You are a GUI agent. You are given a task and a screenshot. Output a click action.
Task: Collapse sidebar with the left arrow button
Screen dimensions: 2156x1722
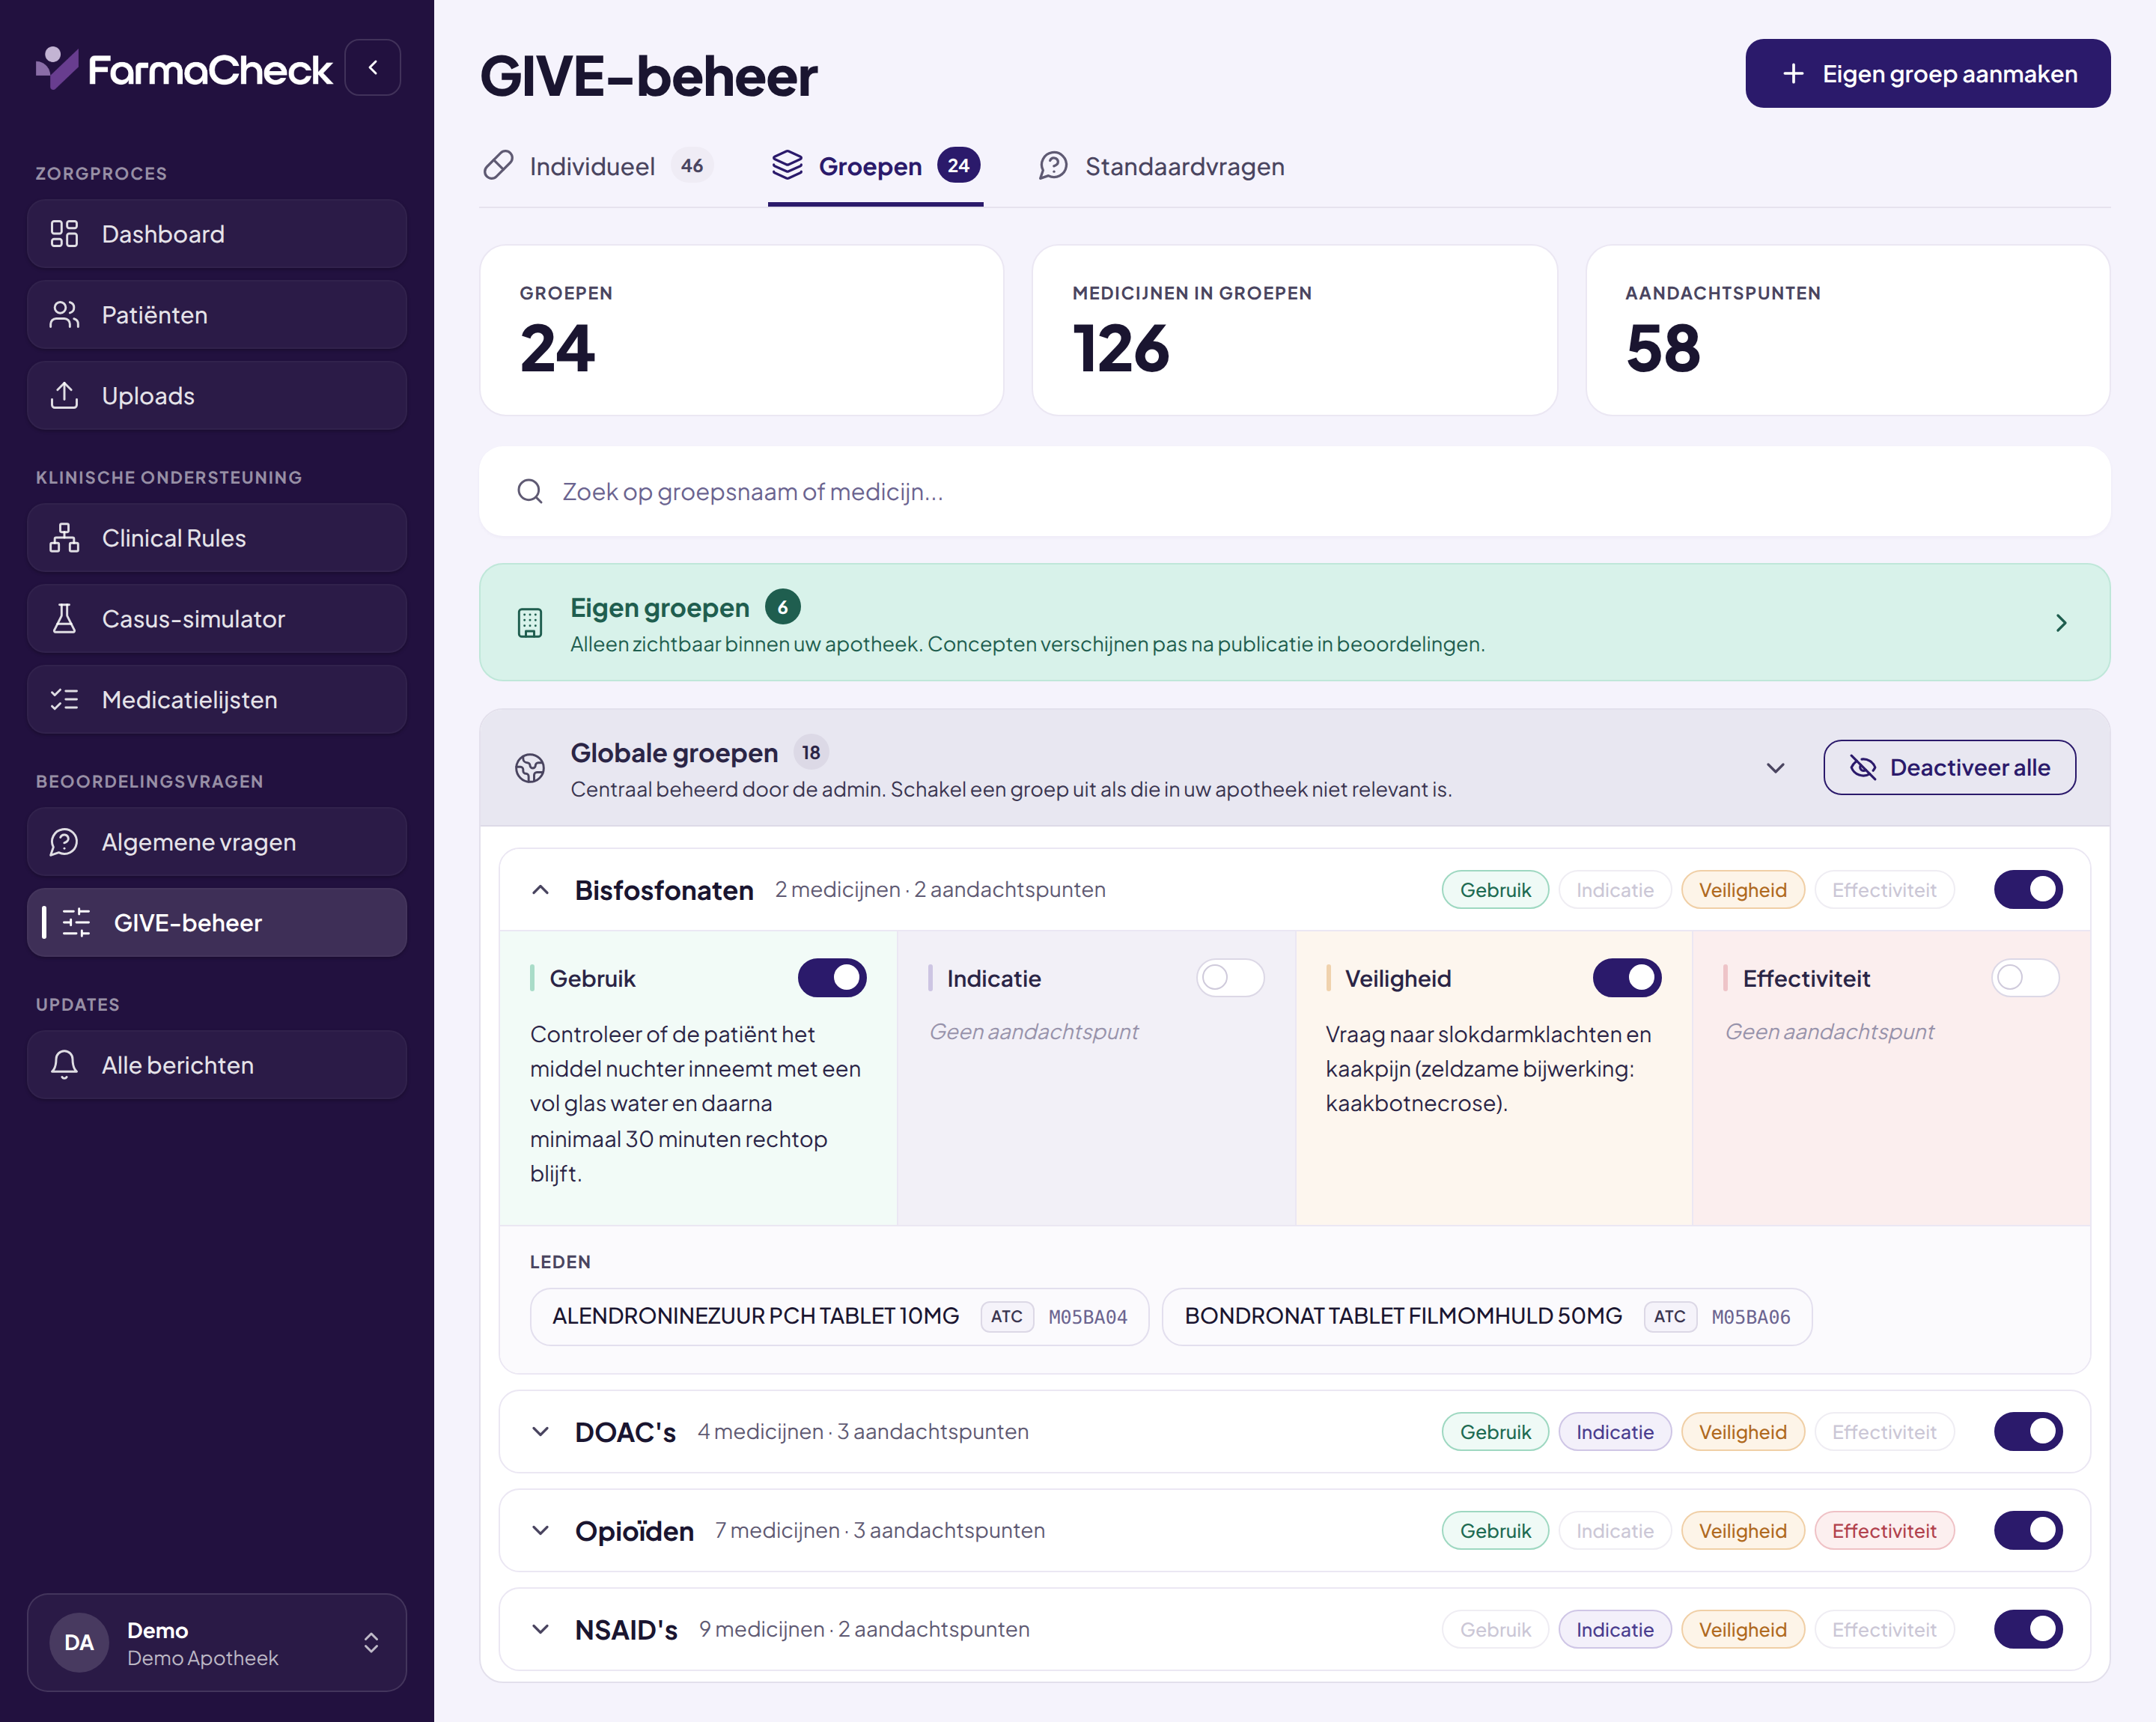click(x=373, y=68)
